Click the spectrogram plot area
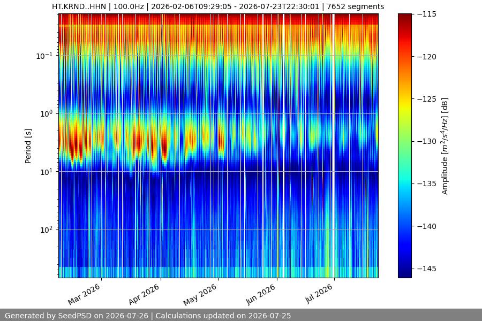This screenshot has height=321, width=482. click(x=219, y=146)
